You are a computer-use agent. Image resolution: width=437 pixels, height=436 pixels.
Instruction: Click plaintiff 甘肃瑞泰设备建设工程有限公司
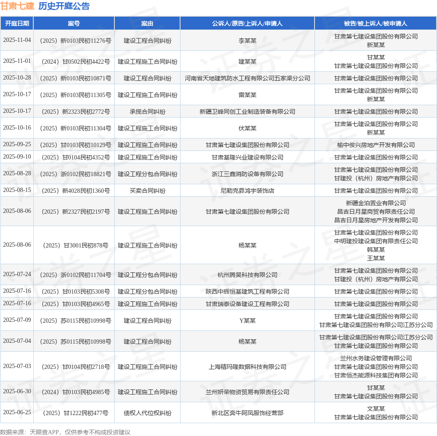point(247,304)
